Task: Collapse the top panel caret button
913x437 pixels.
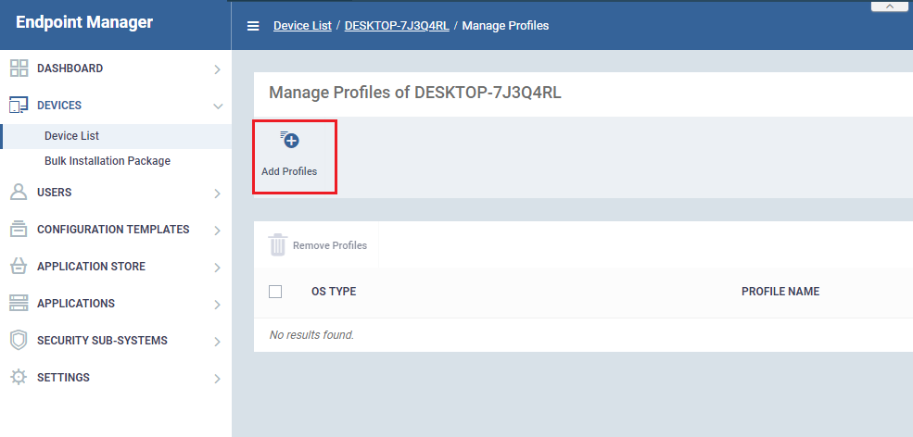Action: click(x=891, y=6)
